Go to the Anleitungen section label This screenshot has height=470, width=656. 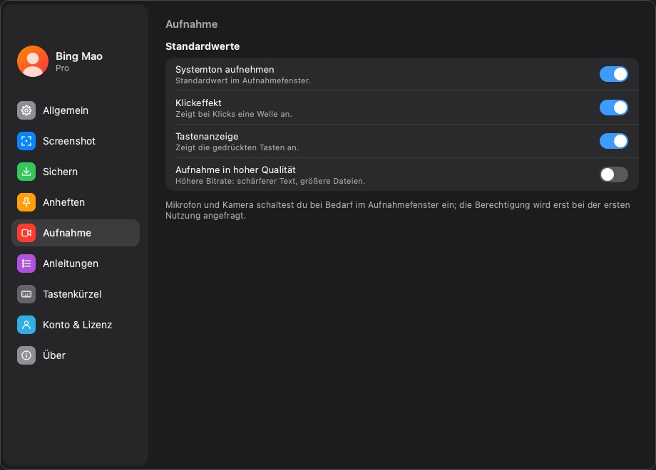[71, 263]
